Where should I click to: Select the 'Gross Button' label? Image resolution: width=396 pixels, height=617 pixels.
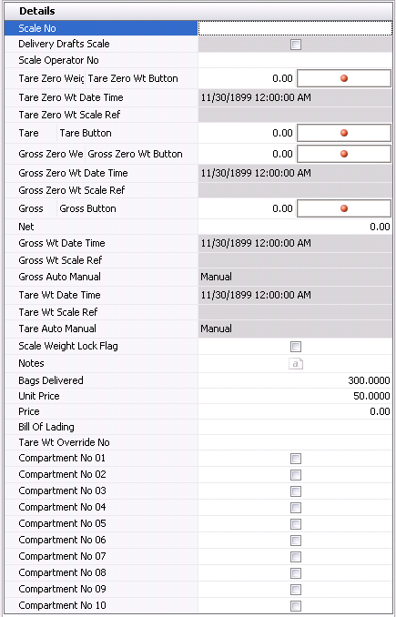[x=87, y=208]
